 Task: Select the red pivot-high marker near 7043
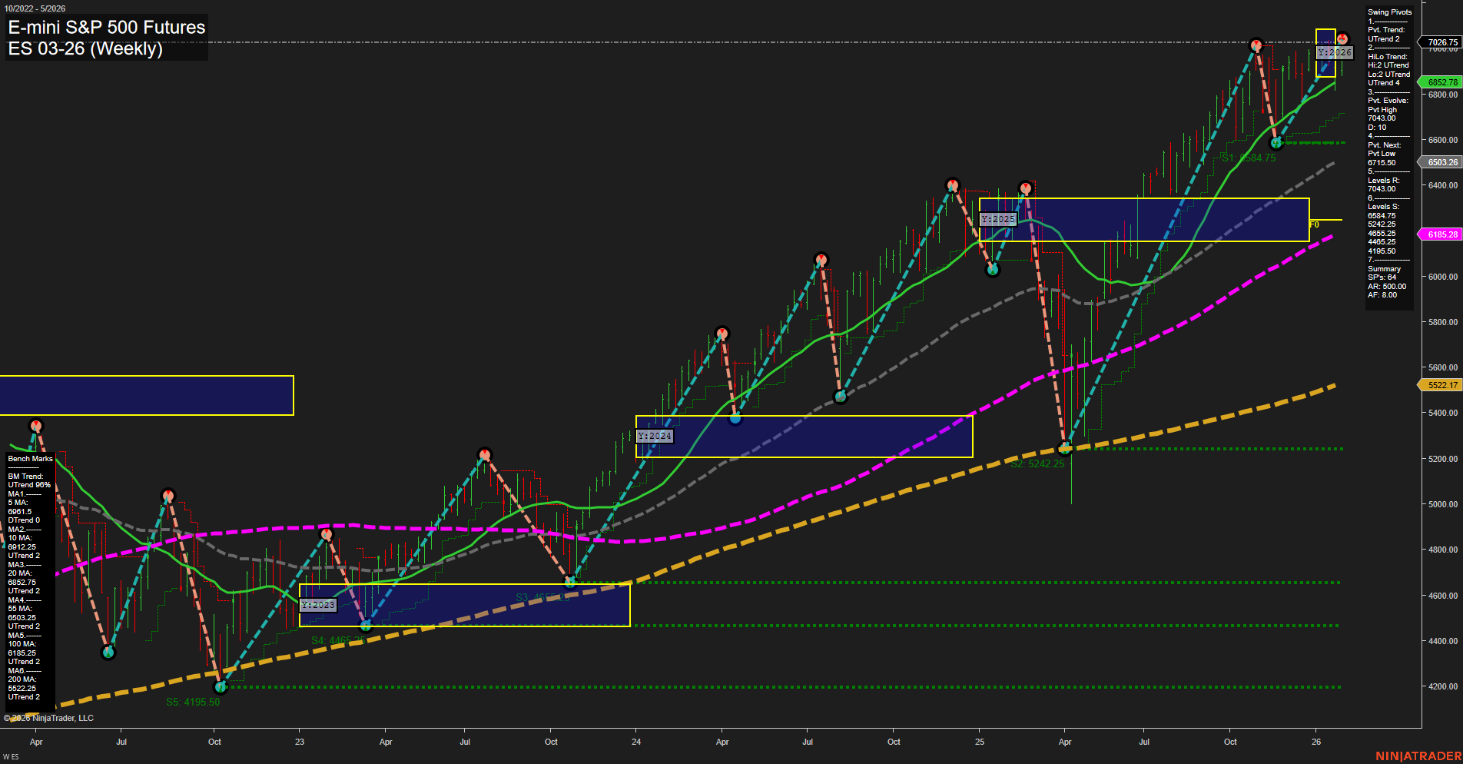[1256, 45]
